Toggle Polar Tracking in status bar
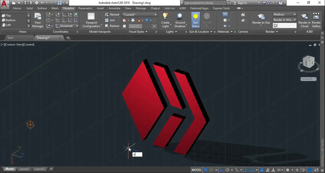The image size is (325, 173). coord(227,170)
